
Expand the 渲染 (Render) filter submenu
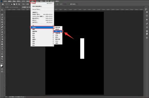tap(42, 41)
